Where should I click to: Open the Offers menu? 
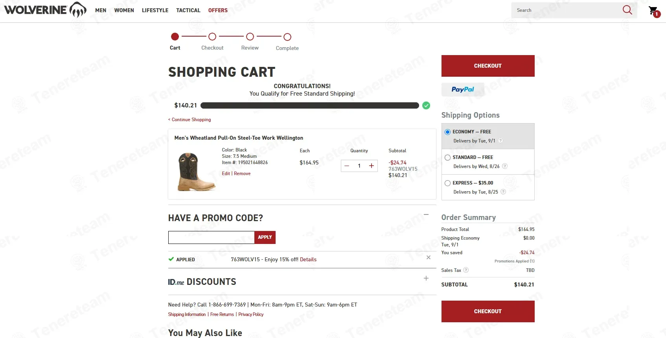[218, 10]
